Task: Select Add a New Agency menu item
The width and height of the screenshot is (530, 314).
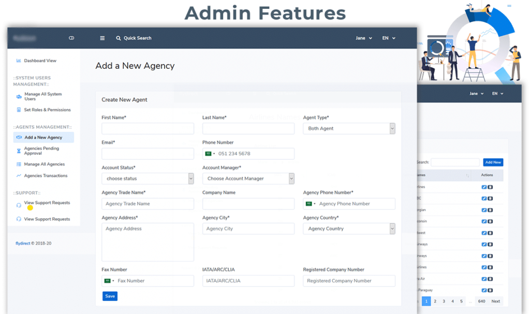Action: point(43,138)
